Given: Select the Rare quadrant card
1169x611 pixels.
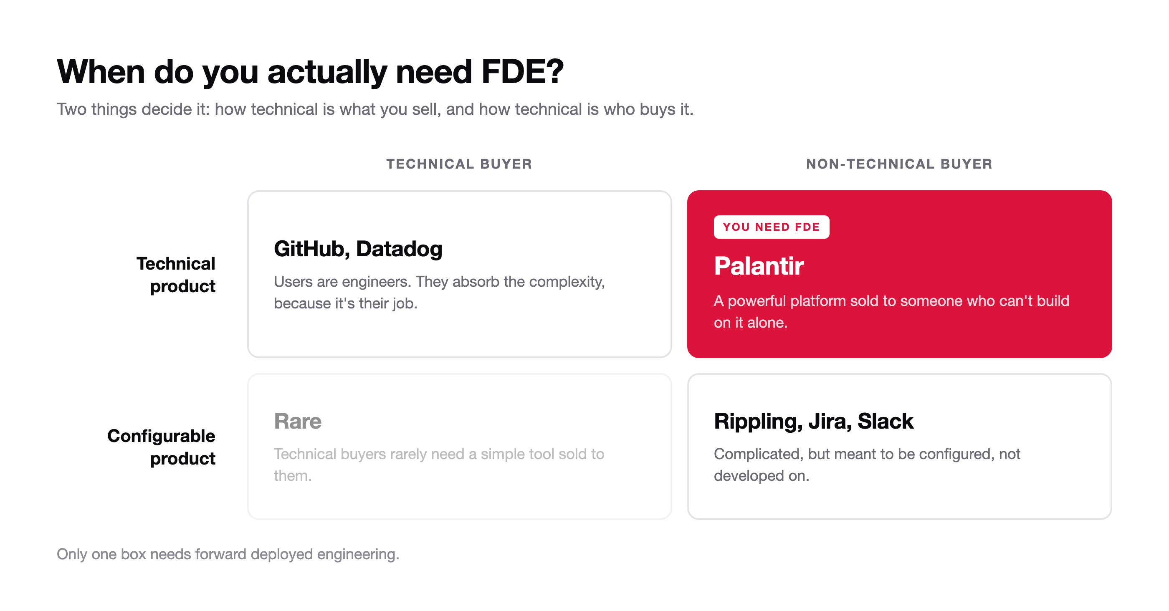Looking at the screenshot, I should [x=459, y=447].
